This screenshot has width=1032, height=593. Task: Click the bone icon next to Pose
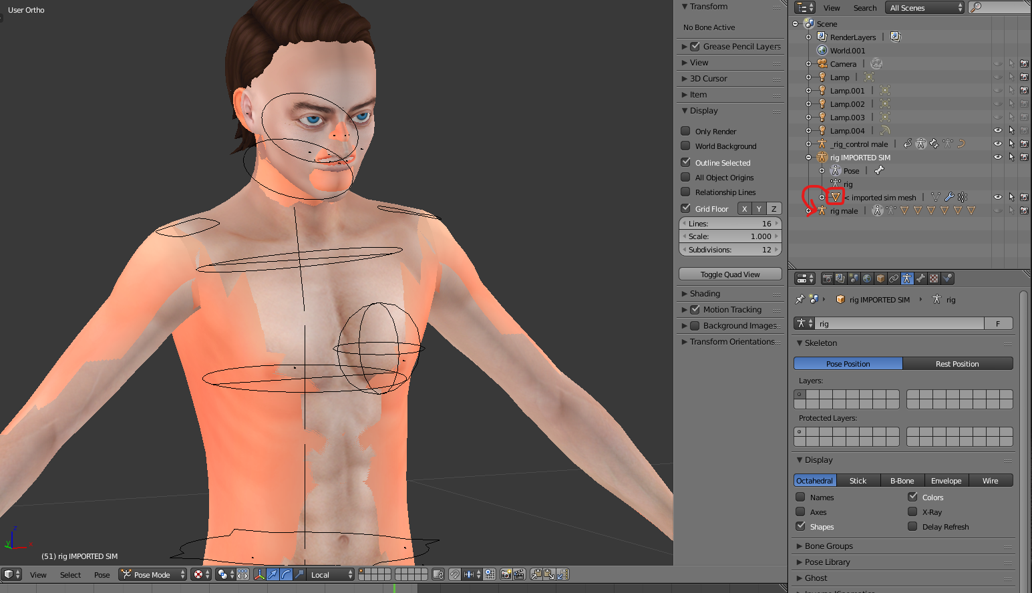[x=879, y=170]
